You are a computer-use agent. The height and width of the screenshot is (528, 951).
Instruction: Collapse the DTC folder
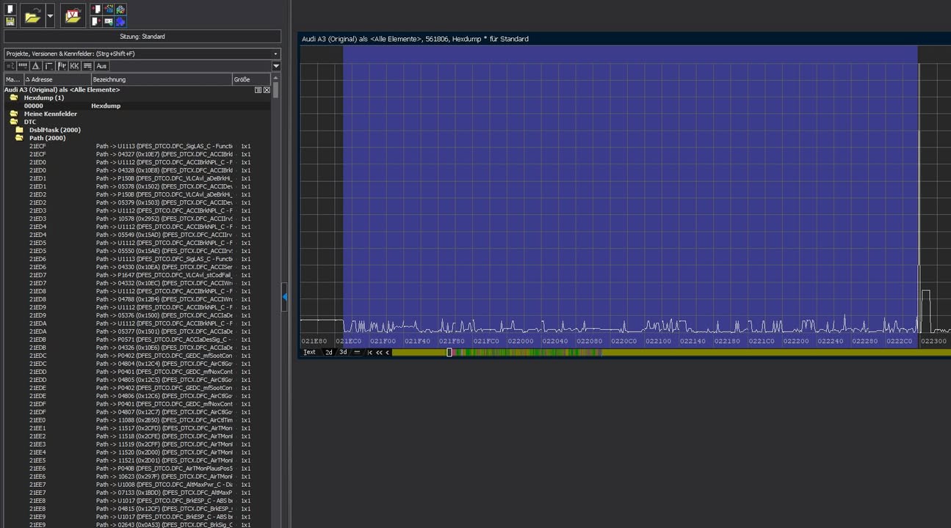pyautogui.click(x=13, y=122)
